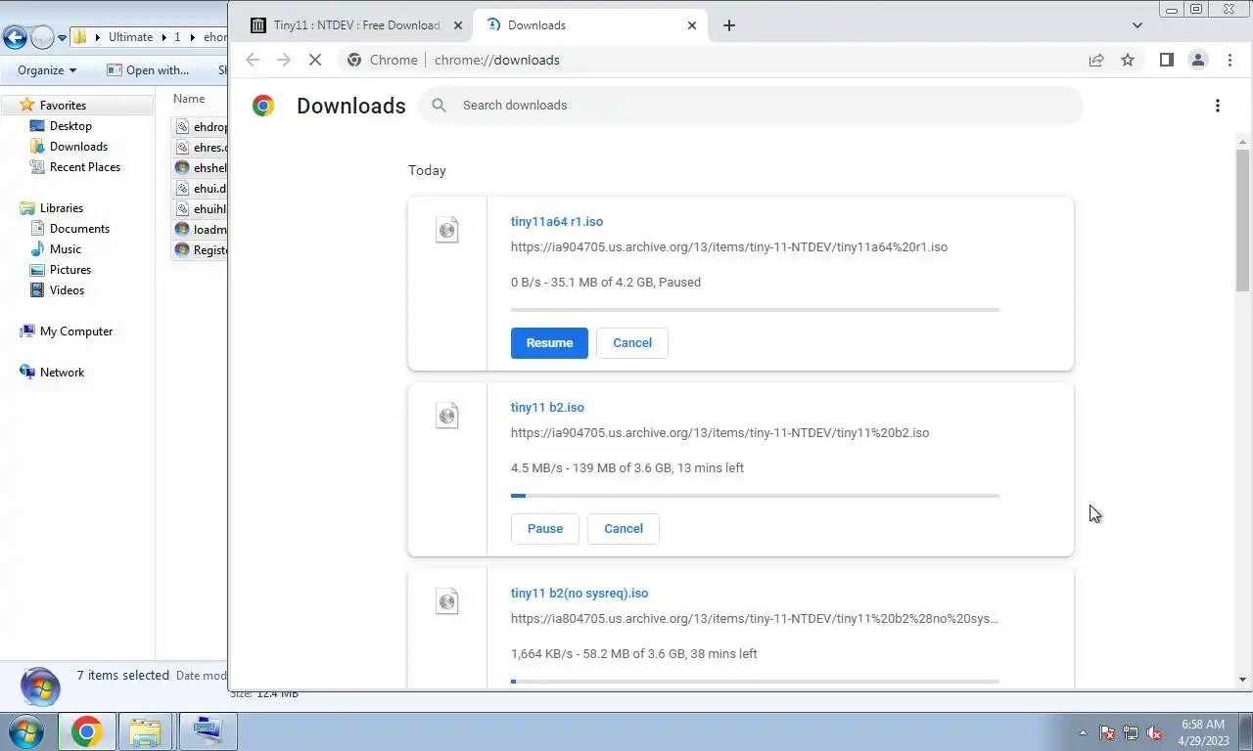
Task: Click the tiny11a64 r1.iso file icon
Action: [x=446, y=230]
